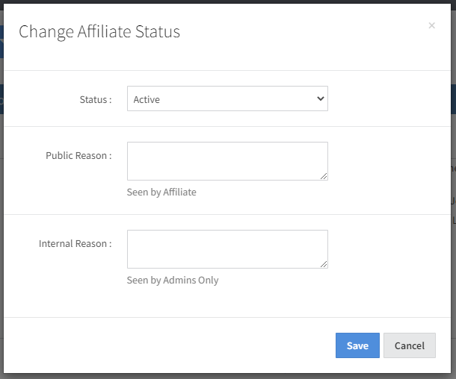Click the Internal Reason resize handle
This screenshot has height=379, width=456.
pyautogui.click(x=324, y=265)
